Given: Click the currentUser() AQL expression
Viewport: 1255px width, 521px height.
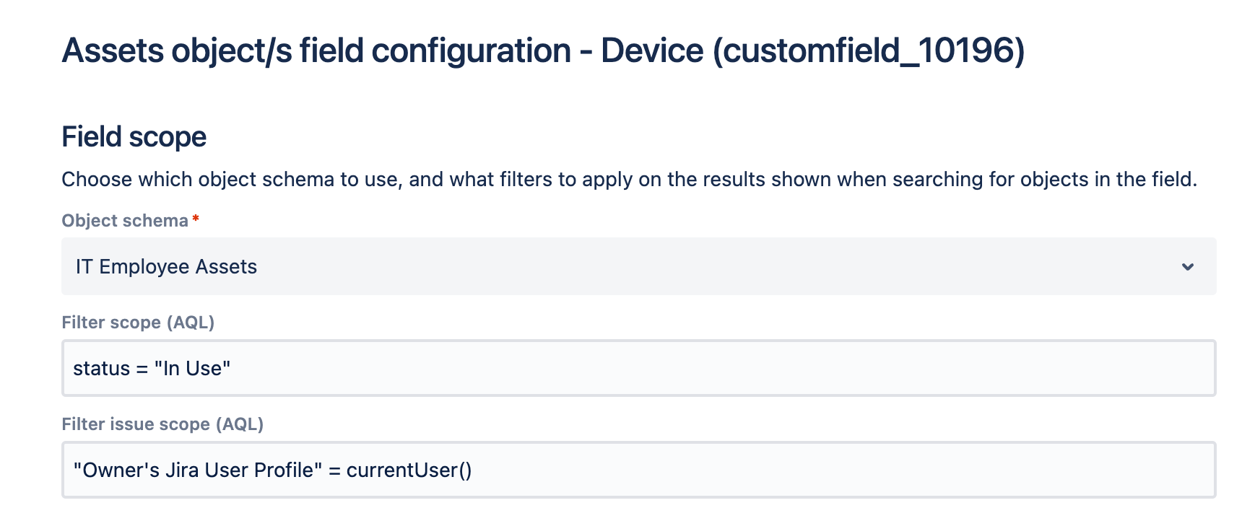Looking at the screenshot, I should pyautogui.click(x=411, y=470).
